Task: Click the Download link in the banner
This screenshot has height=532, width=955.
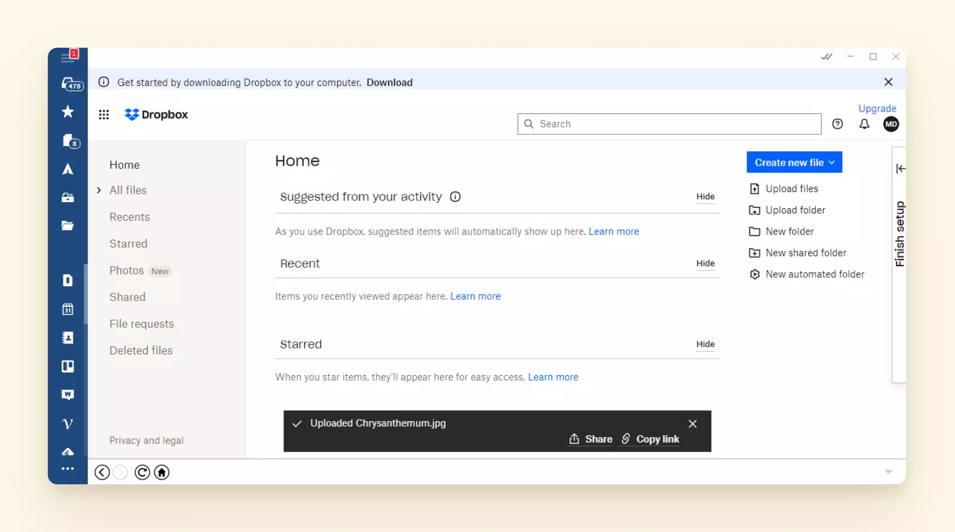Action: click(x=389, y=82)
